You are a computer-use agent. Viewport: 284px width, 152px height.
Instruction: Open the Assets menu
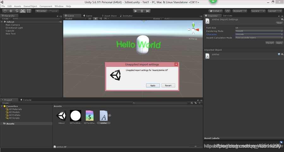coord(18,6)
